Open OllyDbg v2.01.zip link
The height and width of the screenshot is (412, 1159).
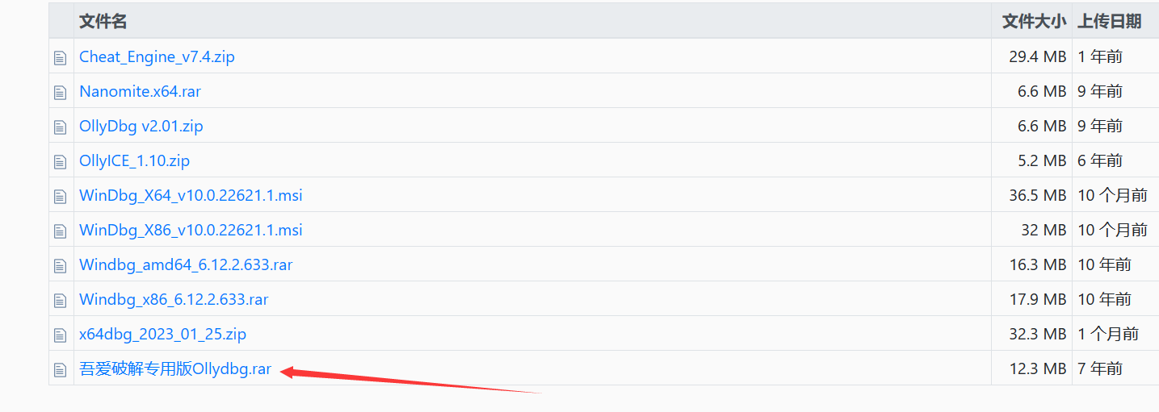pyautogui.click(x=141, y=127)
